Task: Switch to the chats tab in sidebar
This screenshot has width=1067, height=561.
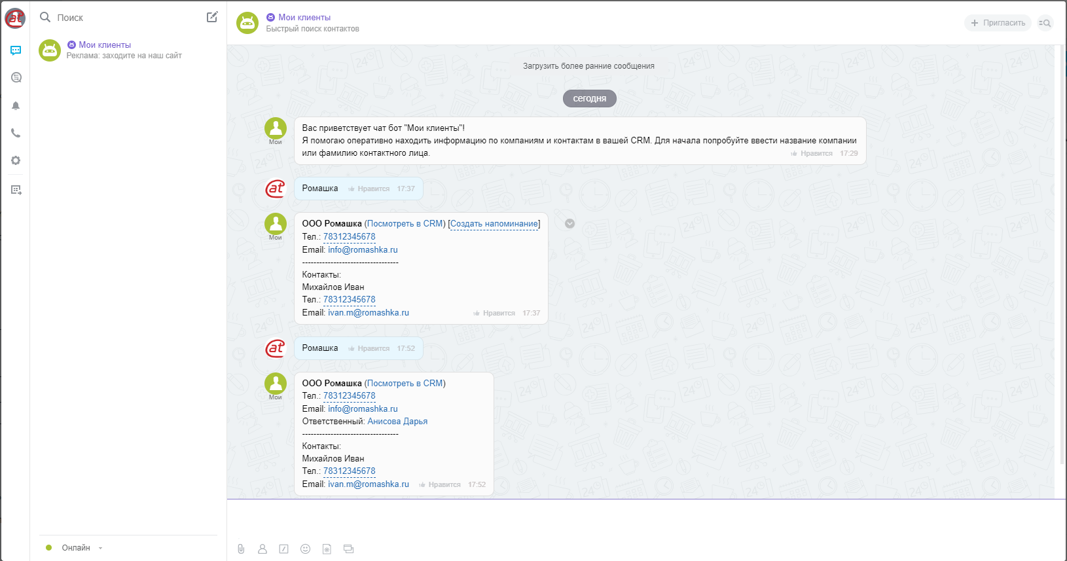Action: click(x=16, y=50)
